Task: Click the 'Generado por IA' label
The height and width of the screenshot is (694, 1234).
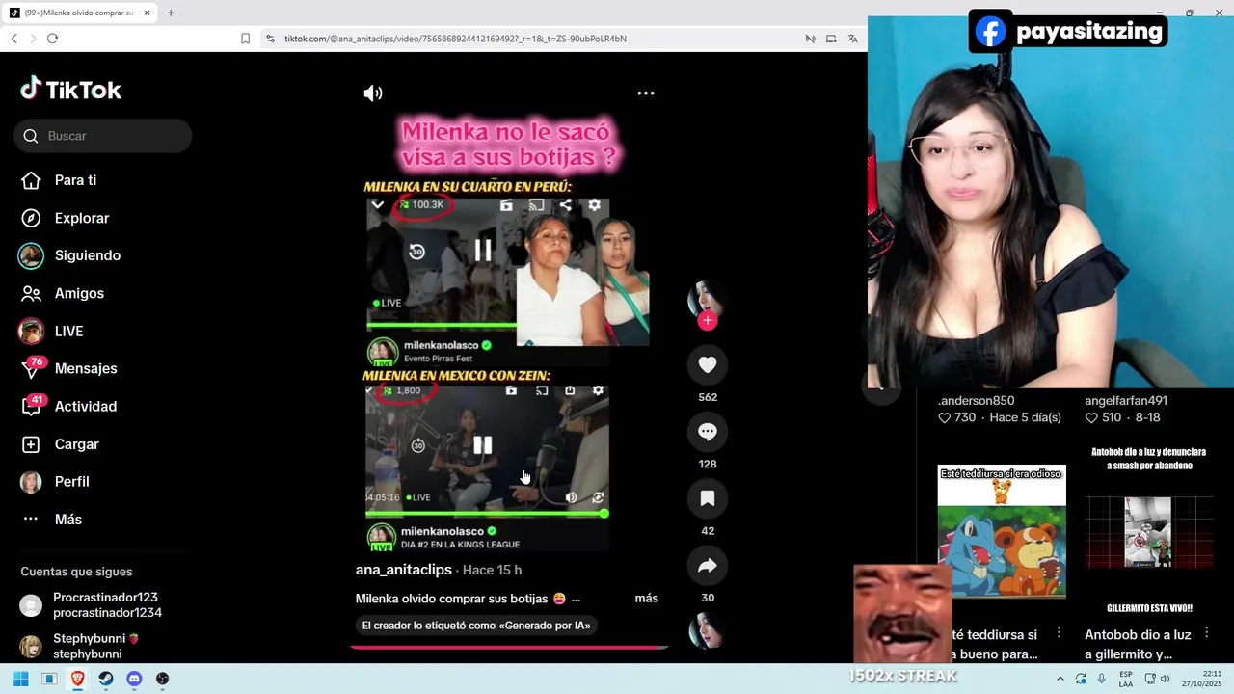Action: [x=476, y=626]
